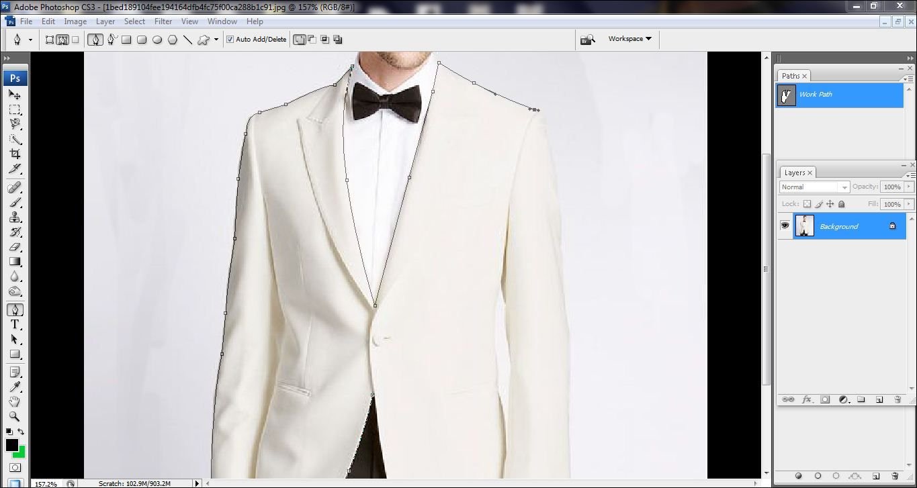Click the Add layer style fx icon
917x488 pixels.
pyautogui.click(x=807, y=399)
